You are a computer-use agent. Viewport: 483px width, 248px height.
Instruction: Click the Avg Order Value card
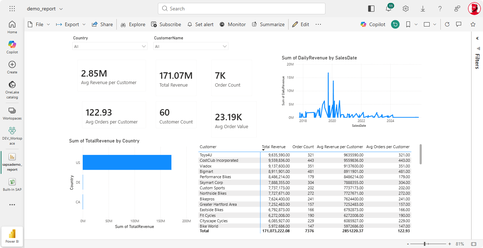pyautogui.click(x=234, y=120)
